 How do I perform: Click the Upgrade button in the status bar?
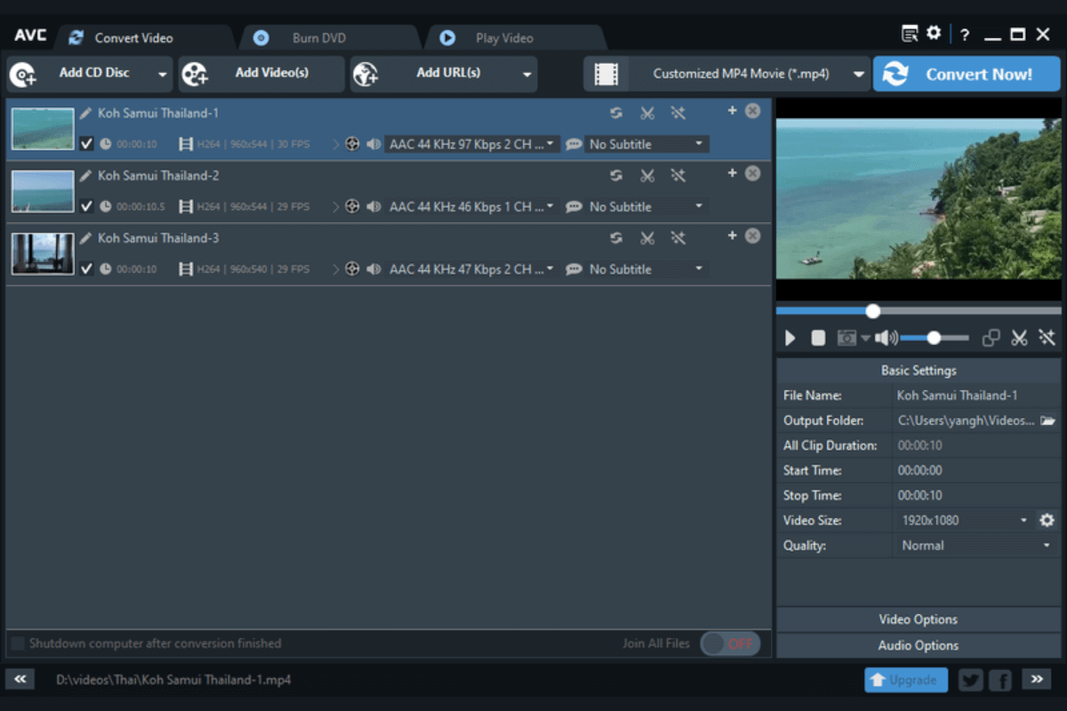pos(906,679)
